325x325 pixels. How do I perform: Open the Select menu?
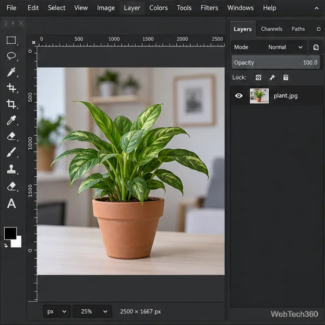56,8
